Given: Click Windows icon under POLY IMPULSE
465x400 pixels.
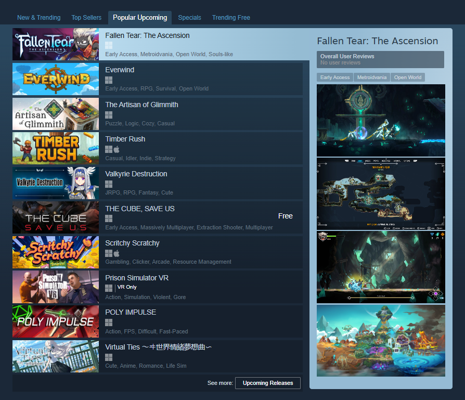Looking at the screenshot, I should click(x=109, y=322).
